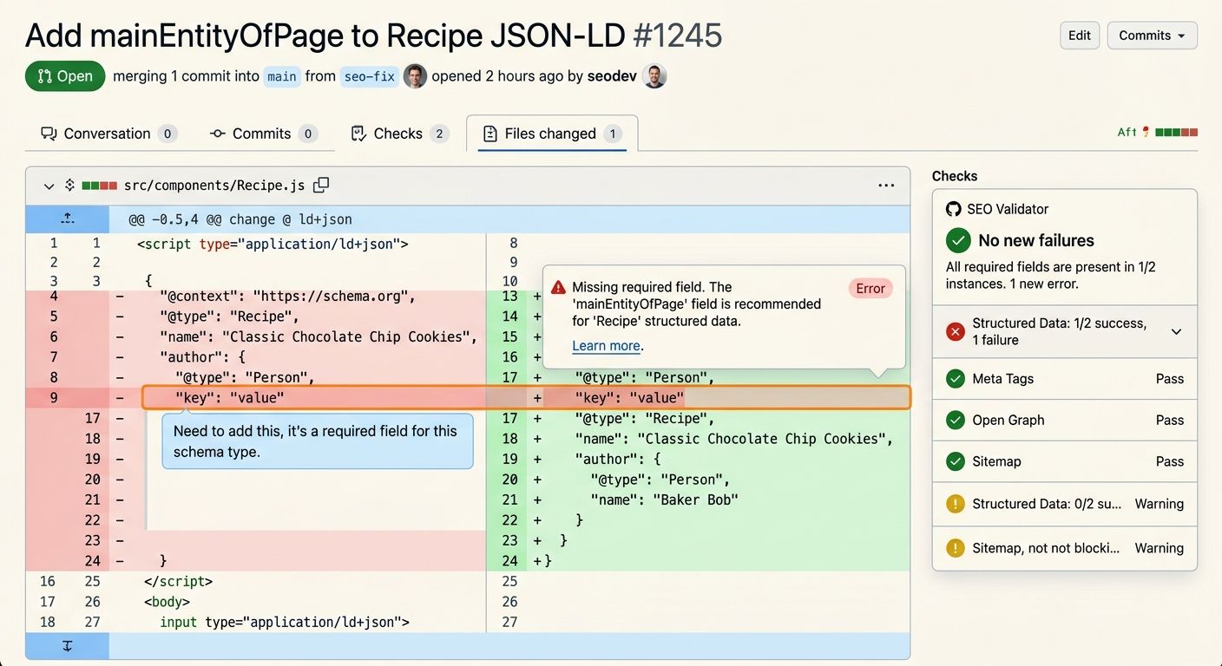1222x666 pixels.
Task: Click removed line "@context" schema.org
Action: coord(287,297)
